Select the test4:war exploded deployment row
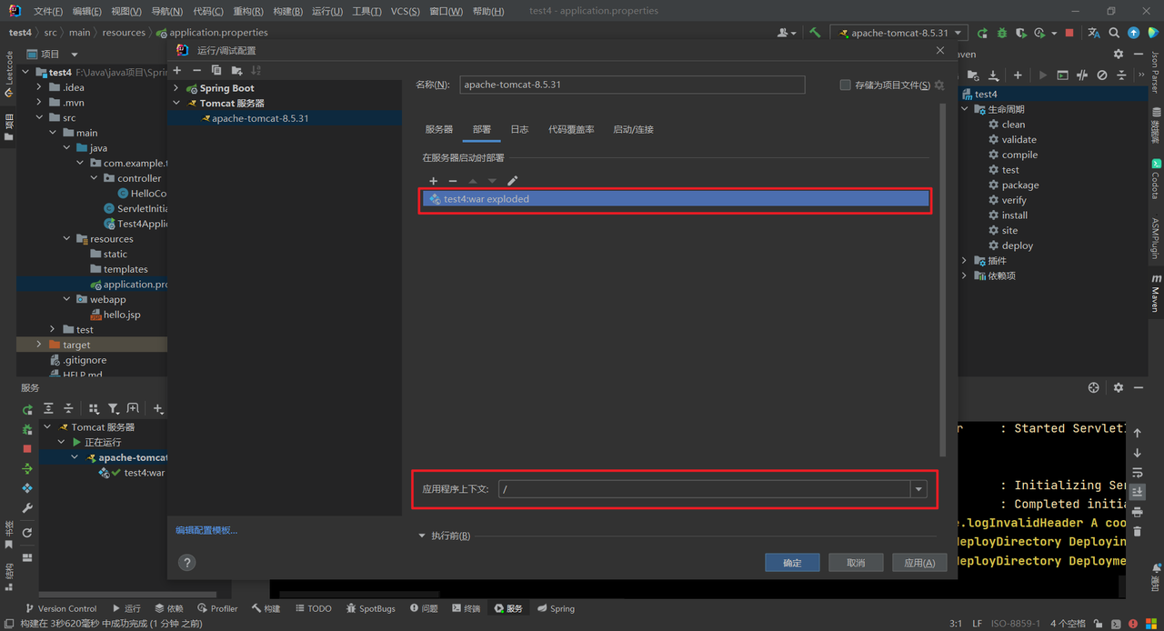 tap(676, 198)
